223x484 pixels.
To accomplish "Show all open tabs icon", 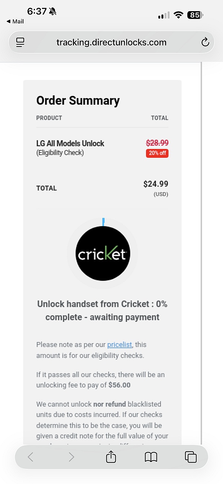I will click(191, 457).
